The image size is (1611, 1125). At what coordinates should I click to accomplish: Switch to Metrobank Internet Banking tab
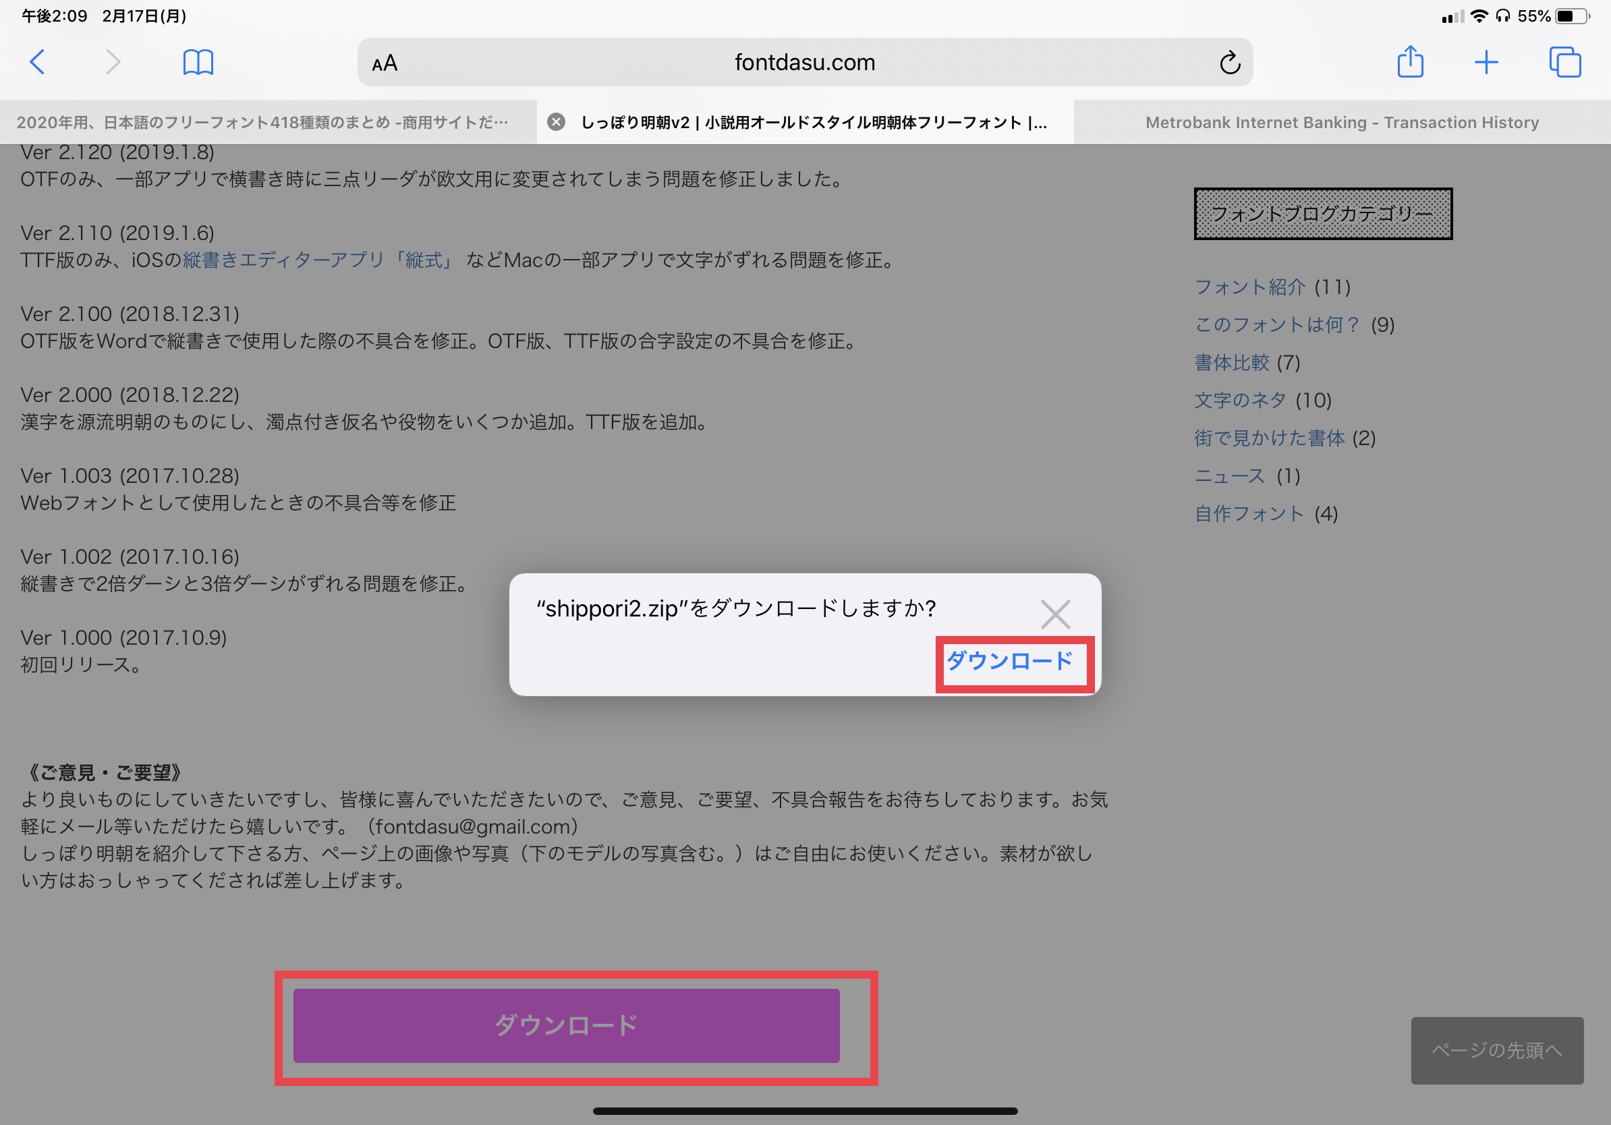coord(1342,123)
